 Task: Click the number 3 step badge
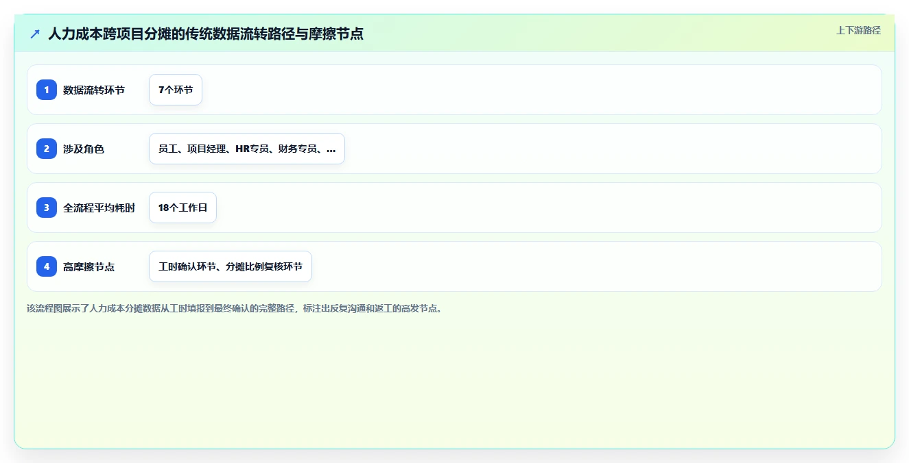pyautogui.click(x=47, y=208)
